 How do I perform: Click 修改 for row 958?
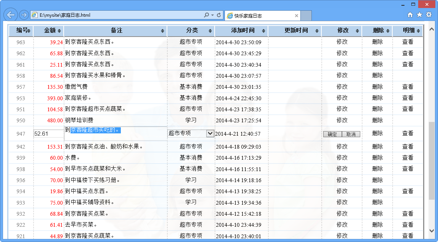(342, 75)
